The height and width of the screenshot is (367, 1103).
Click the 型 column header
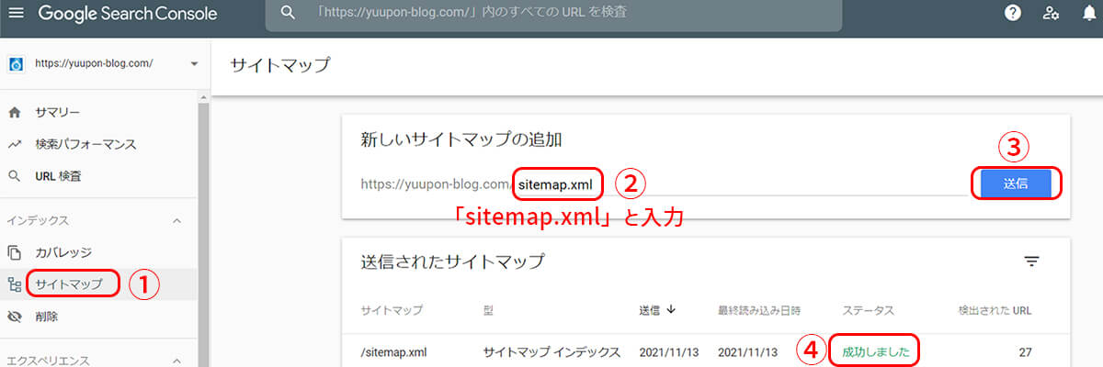pyautogui.click(x=488, y=310)
